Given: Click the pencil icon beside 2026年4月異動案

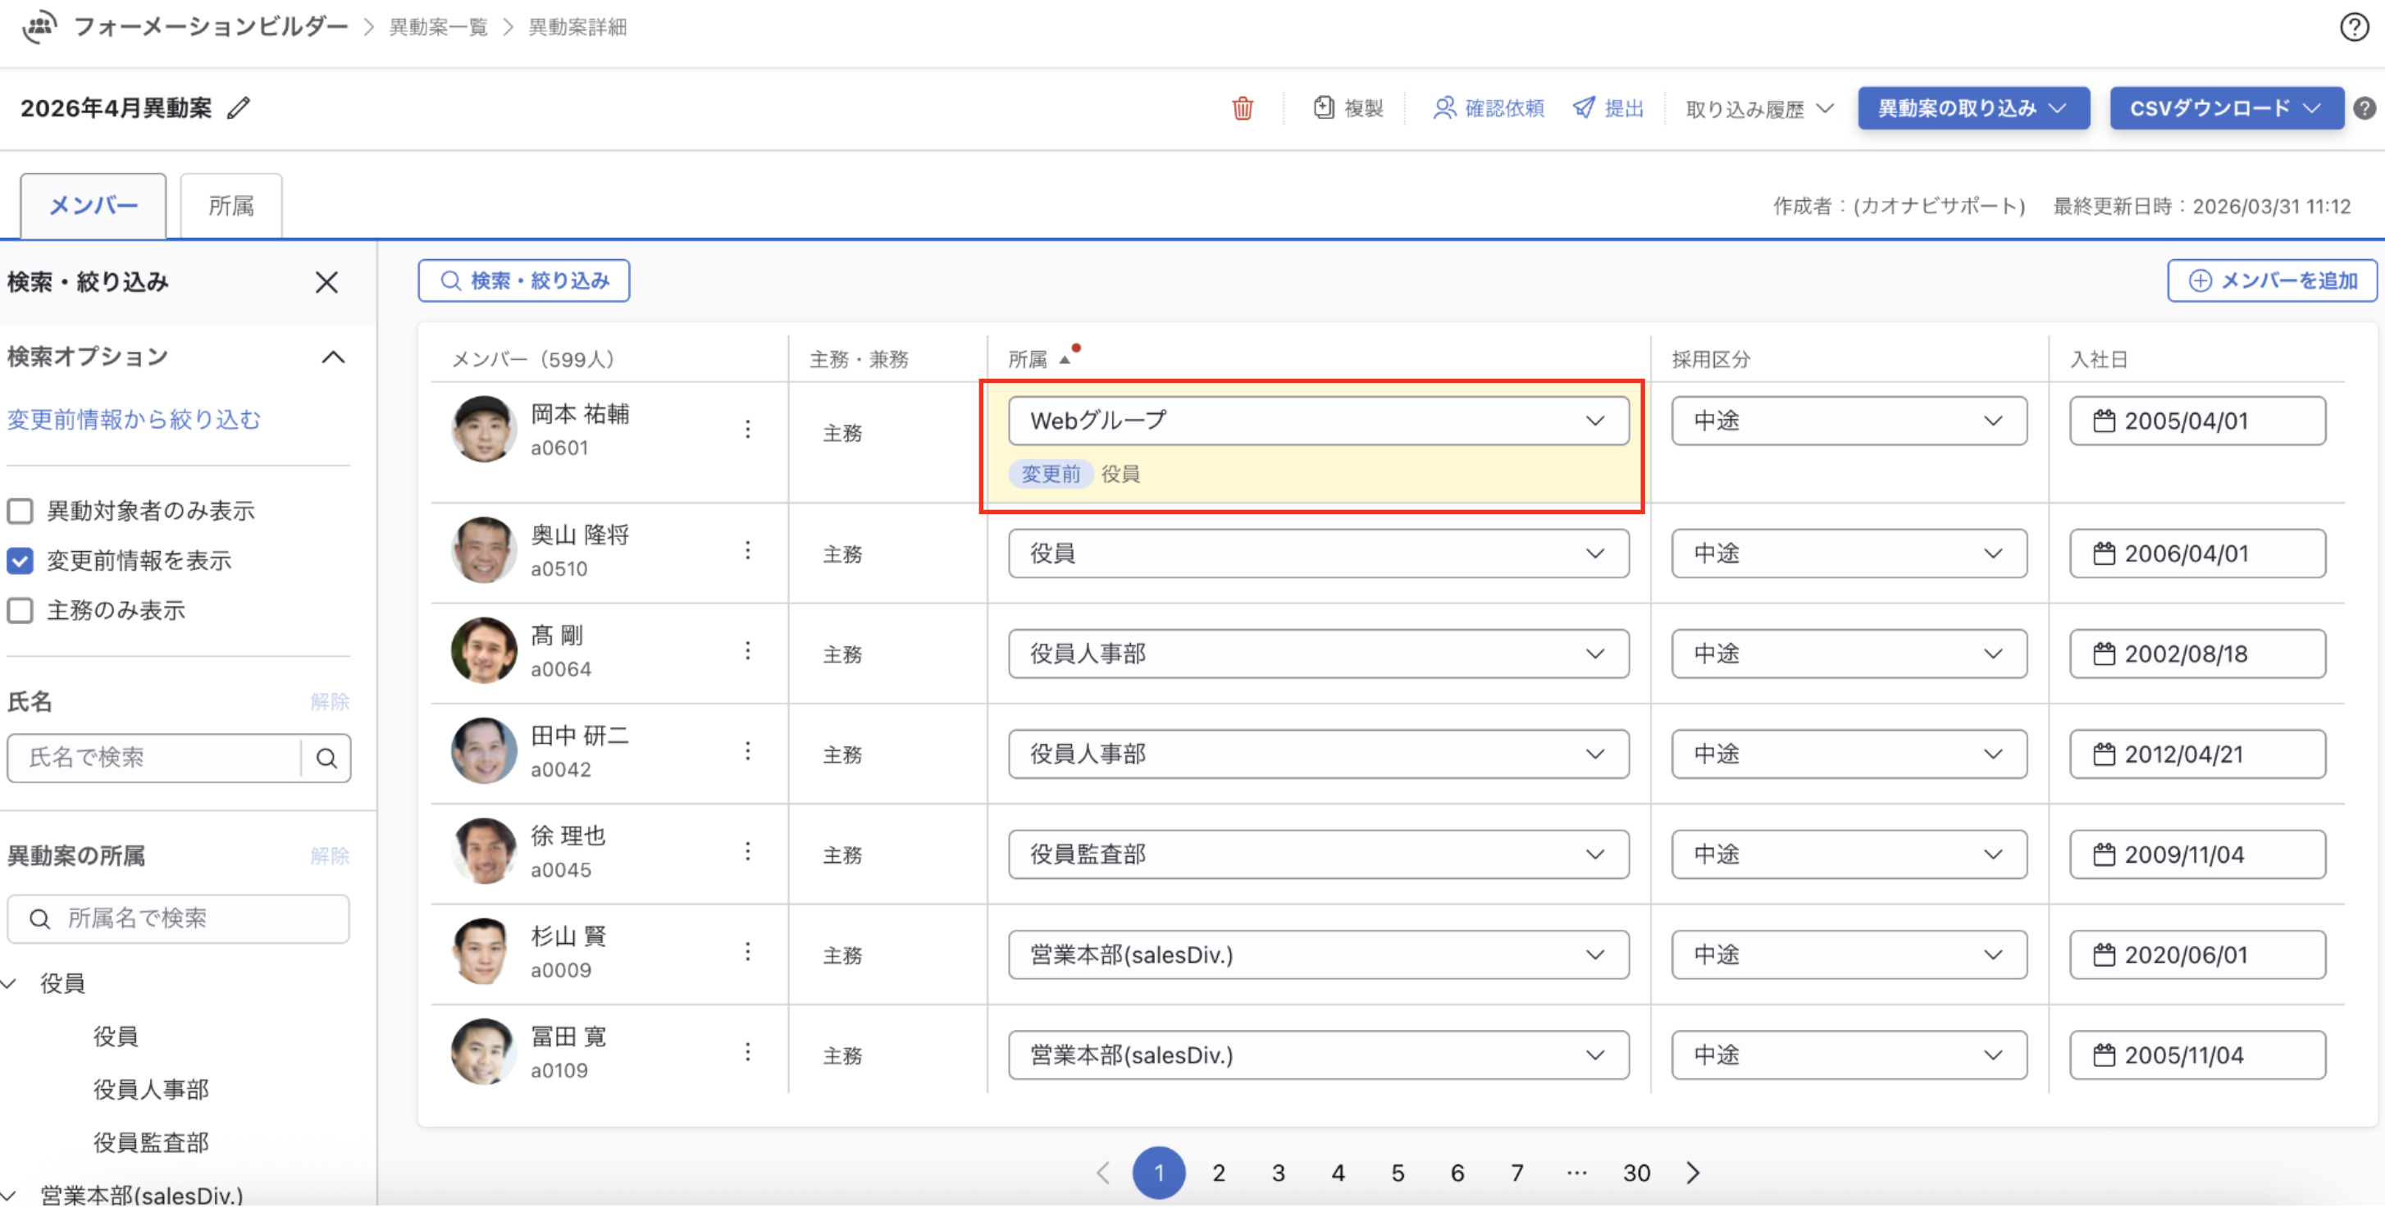Looking at the screenshot, I should tap(239, 108).
